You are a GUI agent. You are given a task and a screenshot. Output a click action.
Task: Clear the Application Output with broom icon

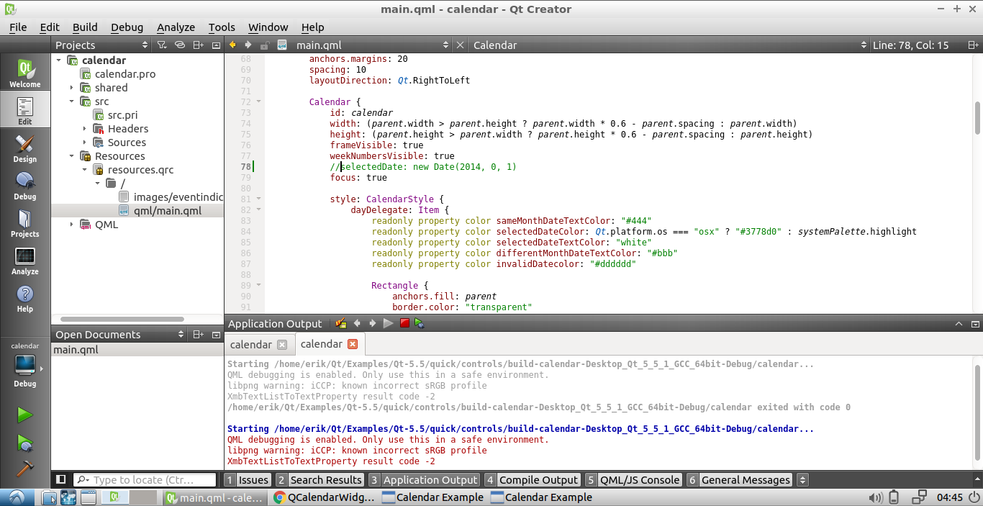[x=340, y=323]
